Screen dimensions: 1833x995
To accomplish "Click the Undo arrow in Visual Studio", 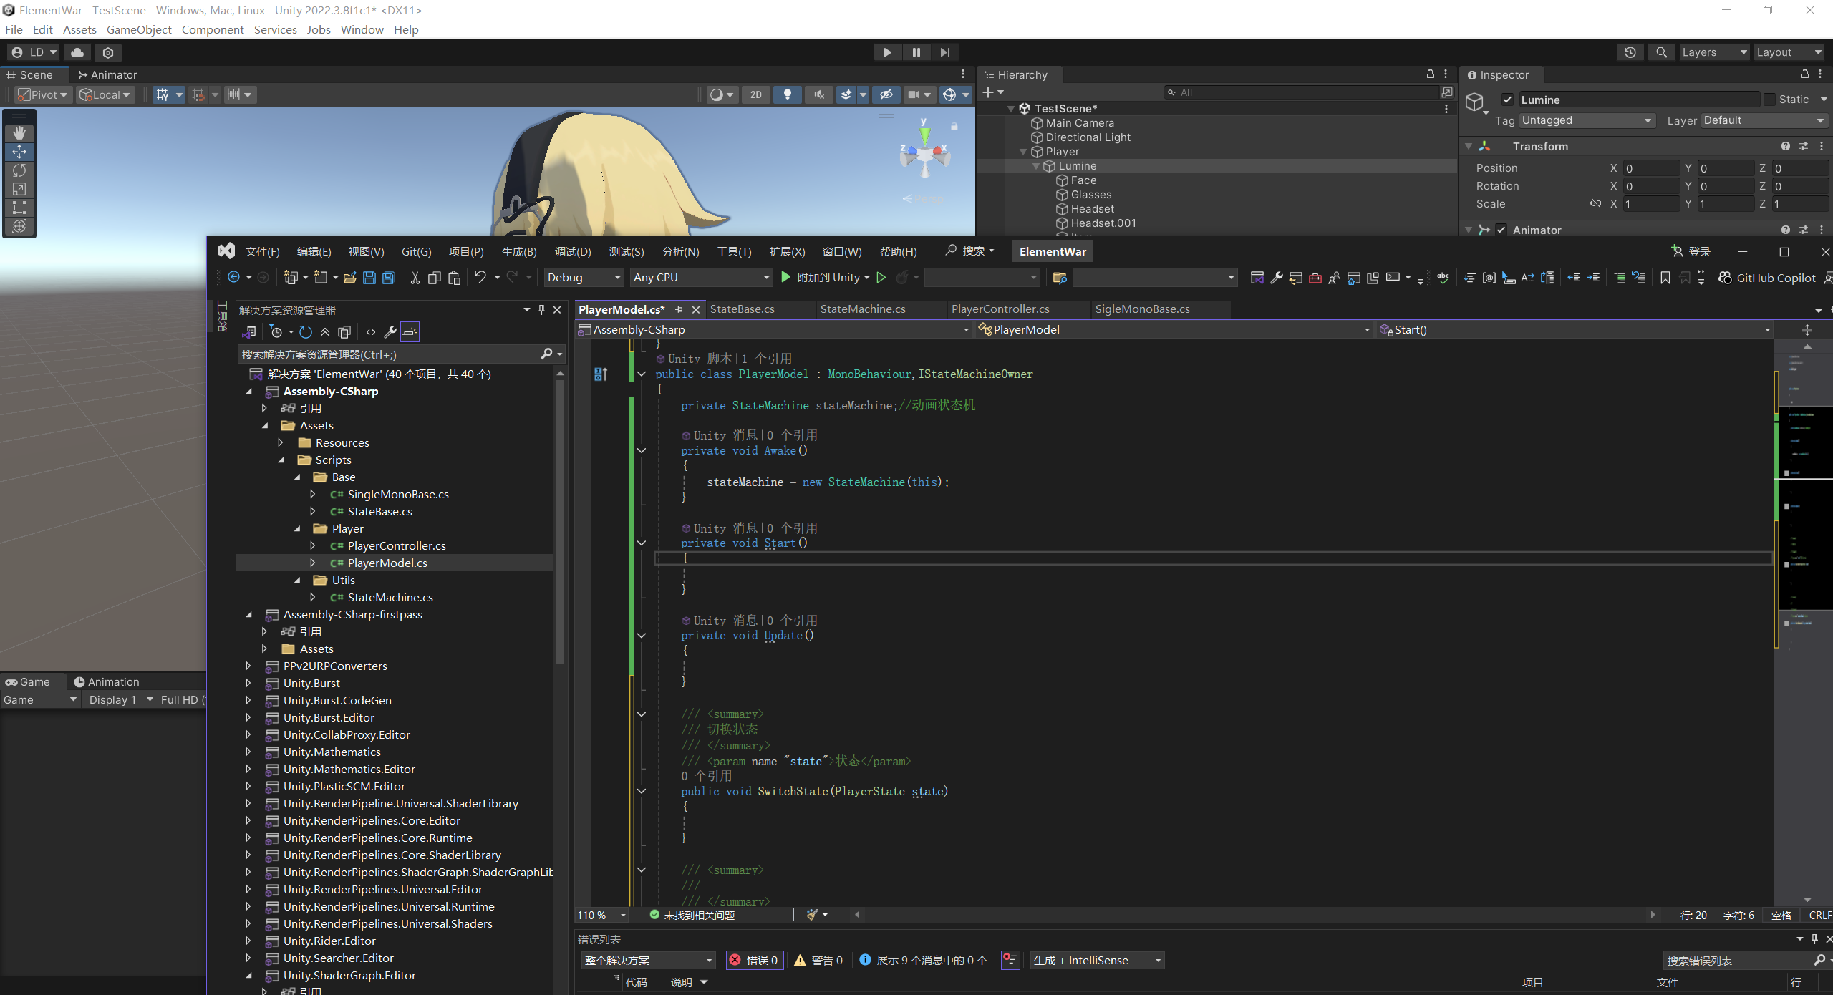I will [480, 278].
